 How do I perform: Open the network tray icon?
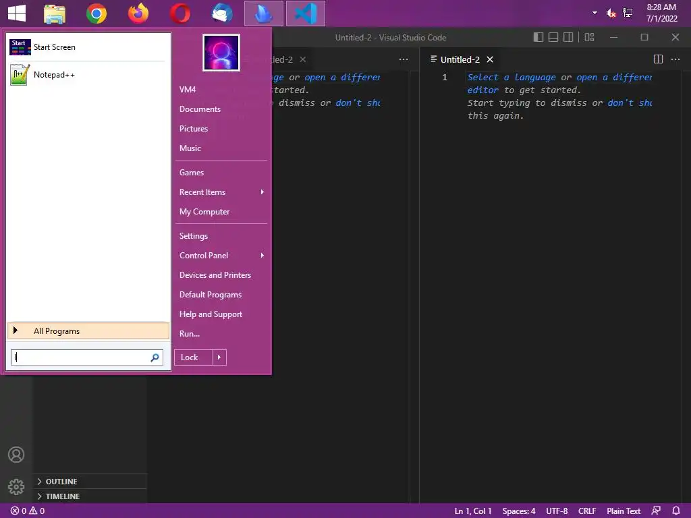[x=628, y=13]
